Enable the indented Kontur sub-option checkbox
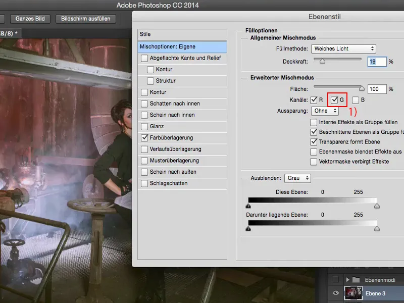Viewport: 404px width, 303px height. click(x=150, y=70)
